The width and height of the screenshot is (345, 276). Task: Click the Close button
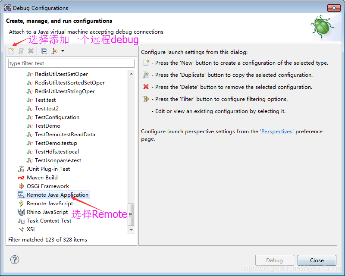click(317, 260)
